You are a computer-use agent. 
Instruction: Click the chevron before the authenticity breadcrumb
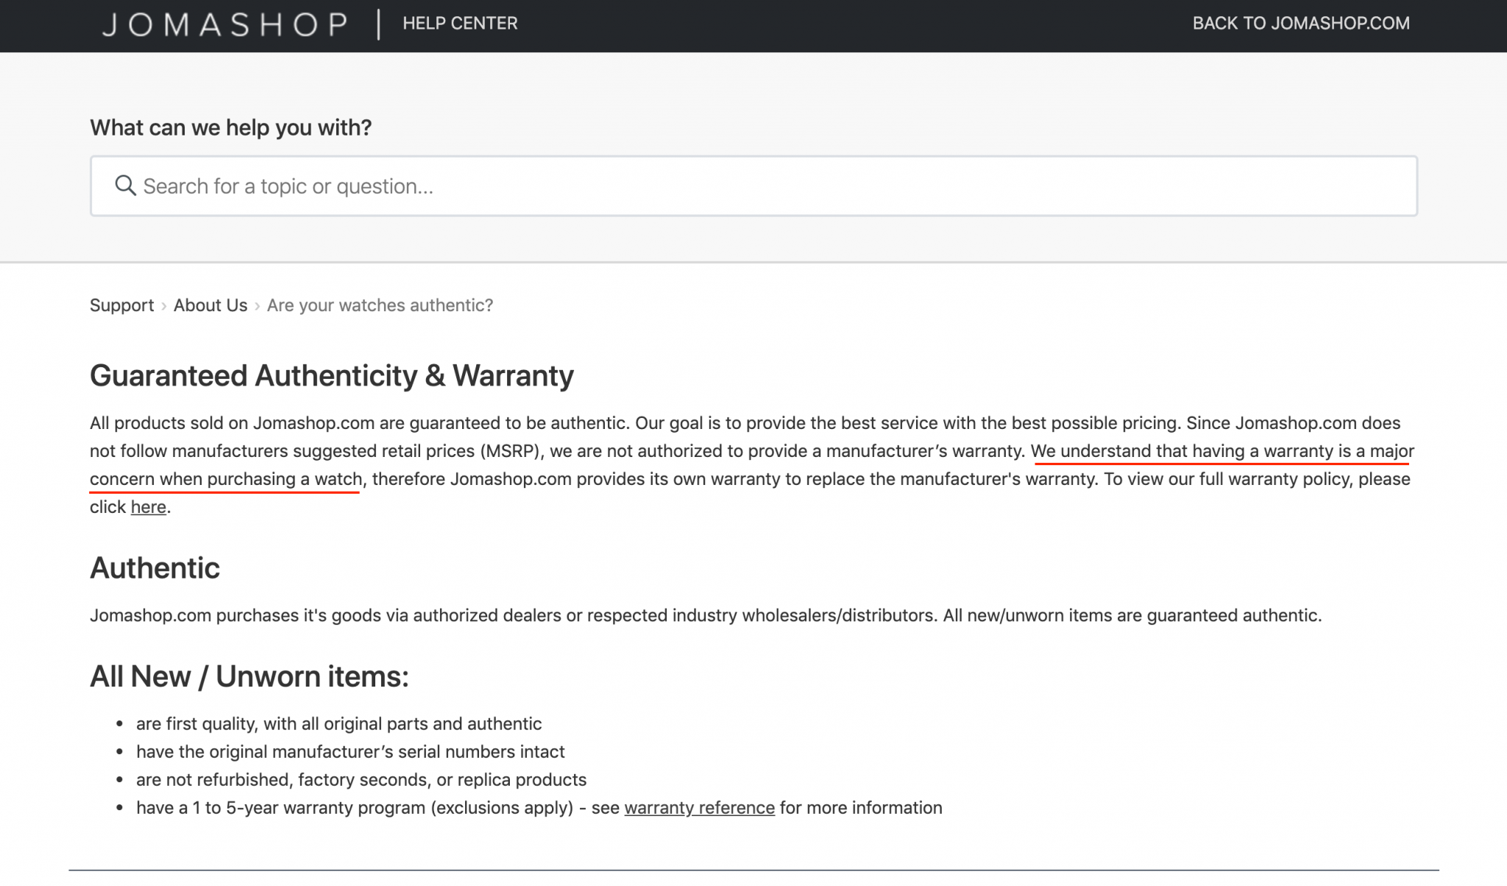pos(256,305)
